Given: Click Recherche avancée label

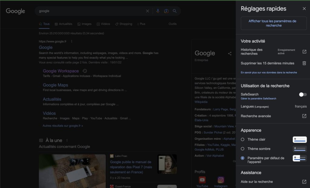Looking at the screenshot, I should pyautogui.click(x=256, y=116).
